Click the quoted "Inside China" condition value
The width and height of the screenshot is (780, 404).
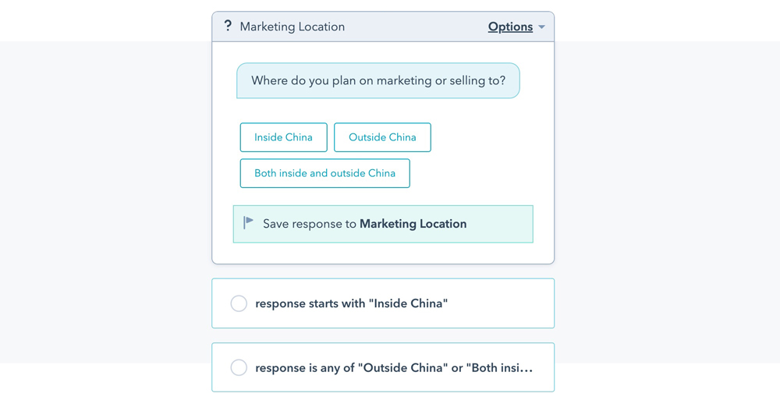point(409,303)
